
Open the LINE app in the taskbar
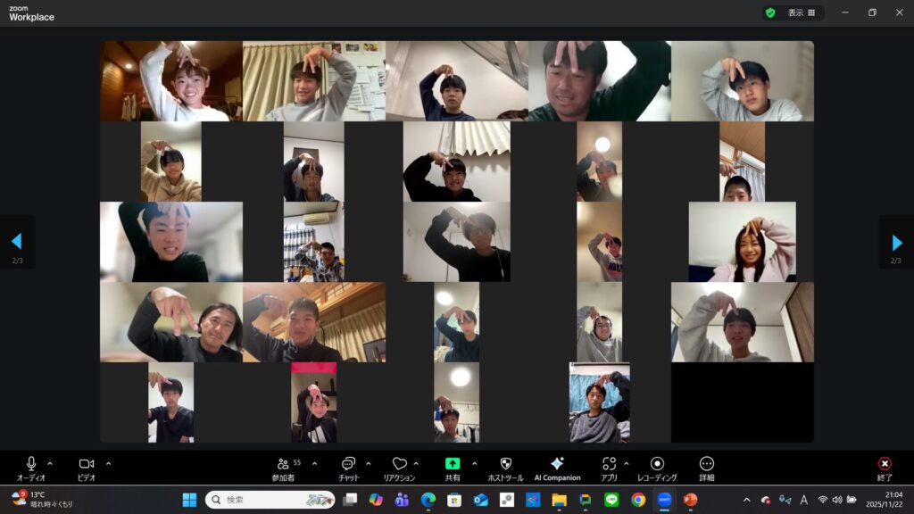(611, 500)
